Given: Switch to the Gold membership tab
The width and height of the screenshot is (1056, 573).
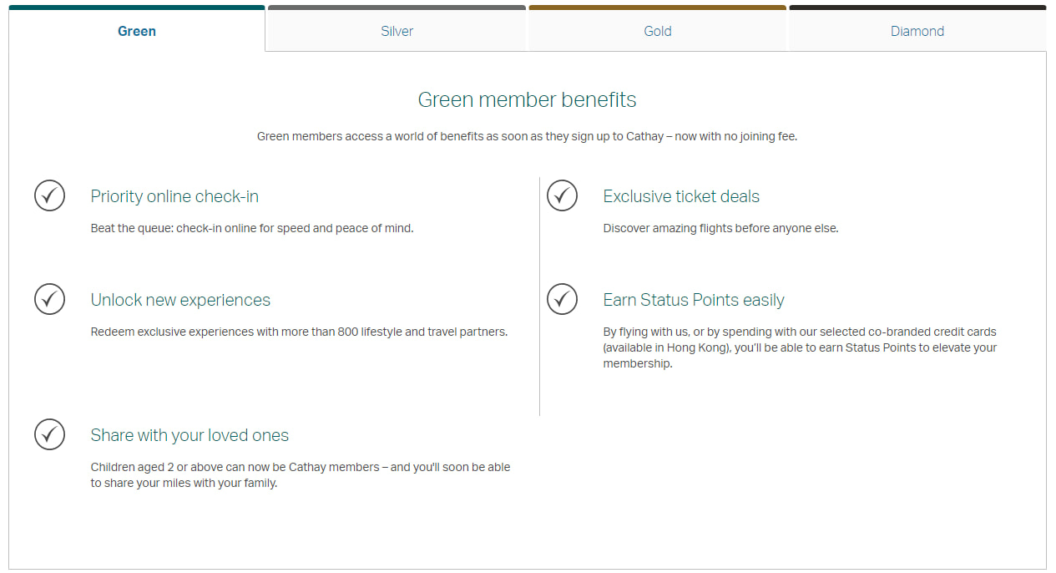Looking at the screenshot, I should click(x=657, y=31).
